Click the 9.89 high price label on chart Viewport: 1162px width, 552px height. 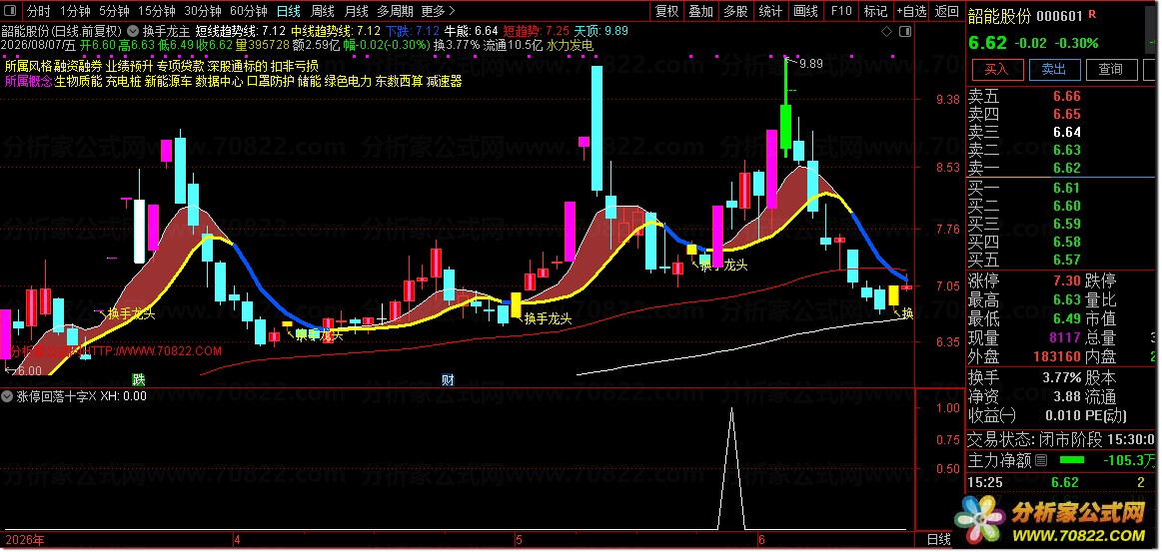[x=811, y=64]
